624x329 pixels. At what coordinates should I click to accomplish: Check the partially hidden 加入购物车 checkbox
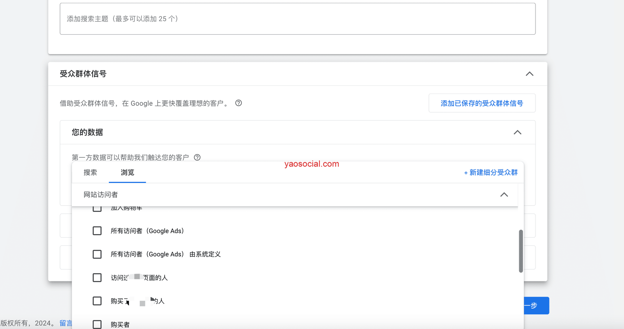(x=97, y=209)
